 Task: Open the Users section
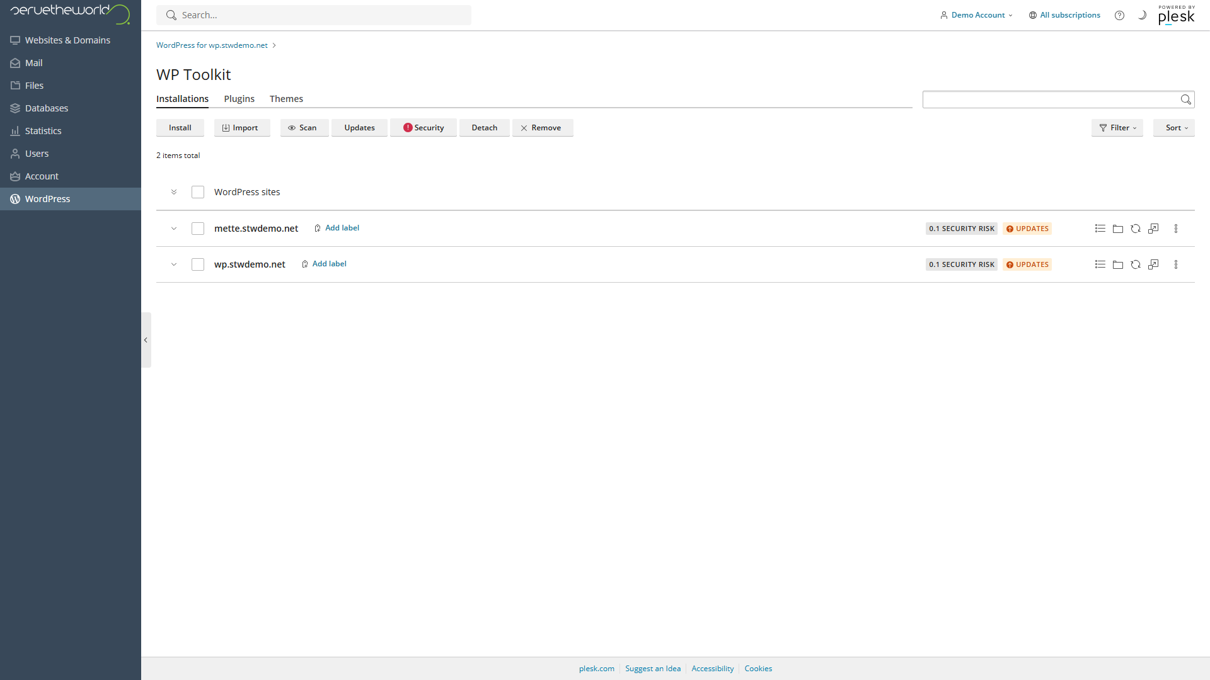tap(71, 154)
